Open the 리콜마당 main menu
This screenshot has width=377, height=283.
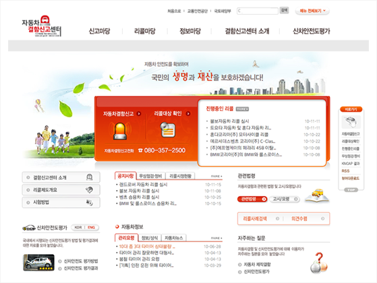[x=145, y=31]
